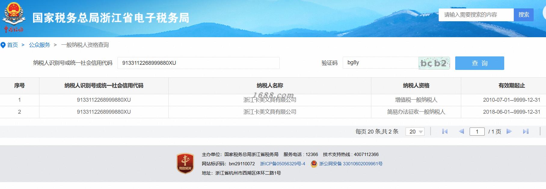Click 网站标识码 bm29110072 text
The height and width of the screenshot is (189, 546).
pyautogui.click(x=228, y=164)
